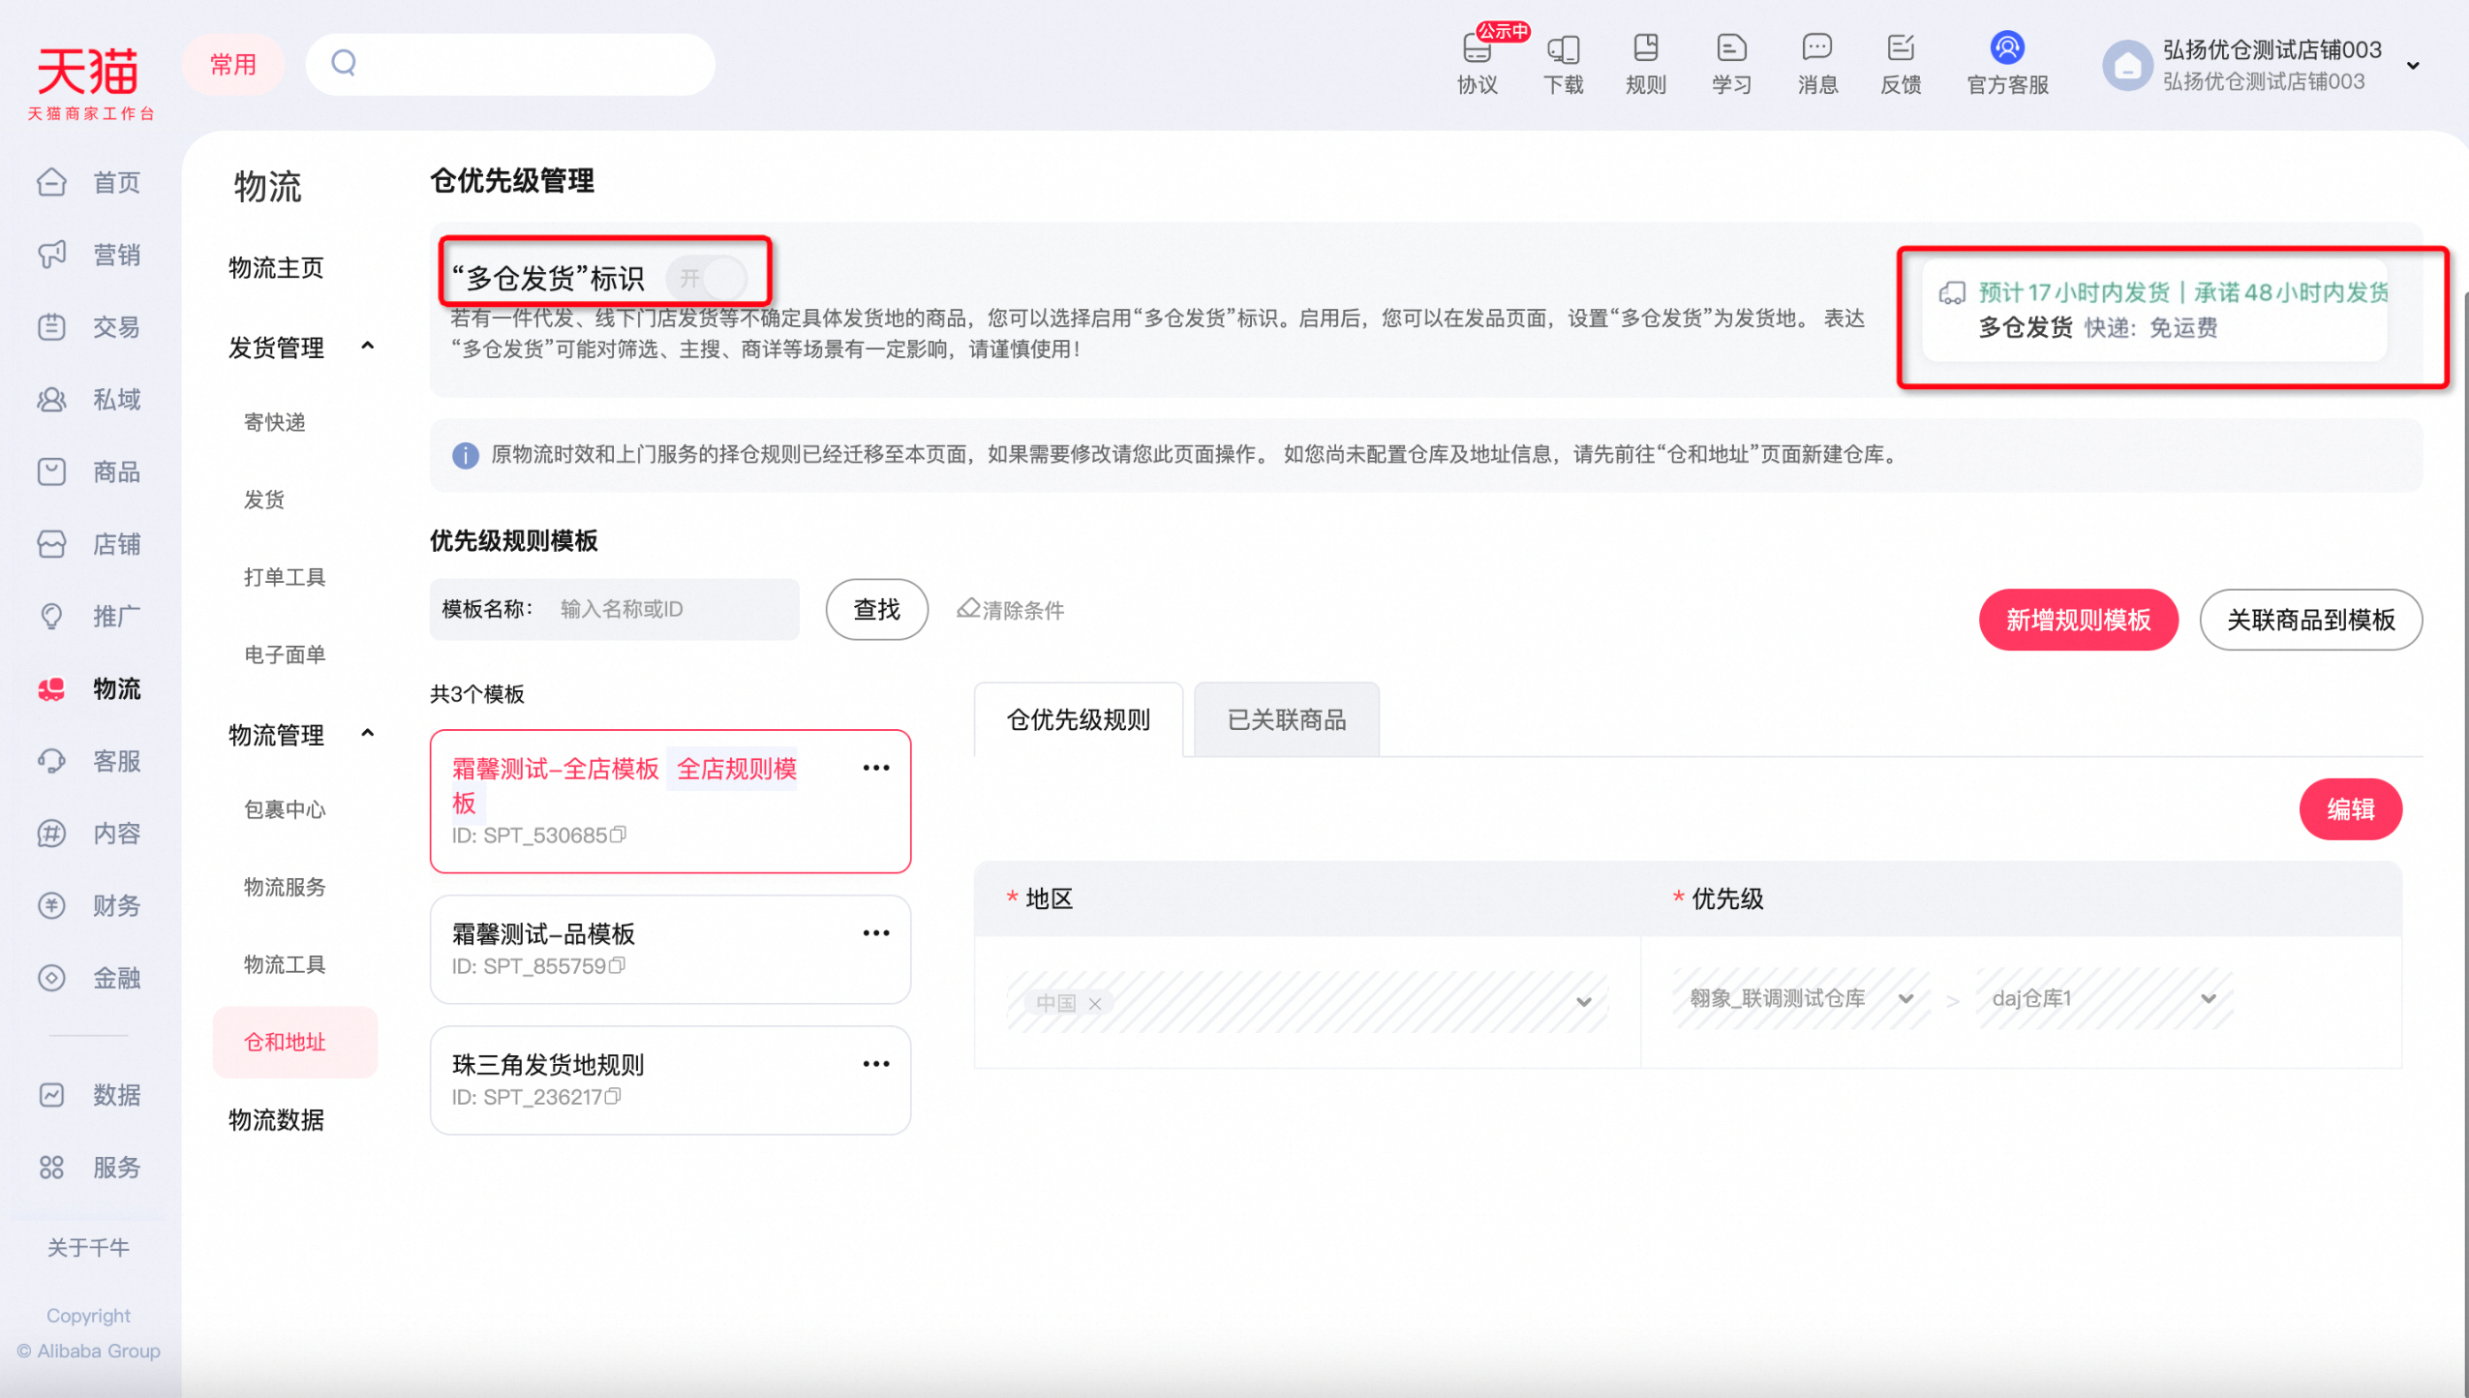Open the 地区 中国 dropdown
Image resolution: width=2469 pixels, height=1398 pixels.
pos(1307,1002)
